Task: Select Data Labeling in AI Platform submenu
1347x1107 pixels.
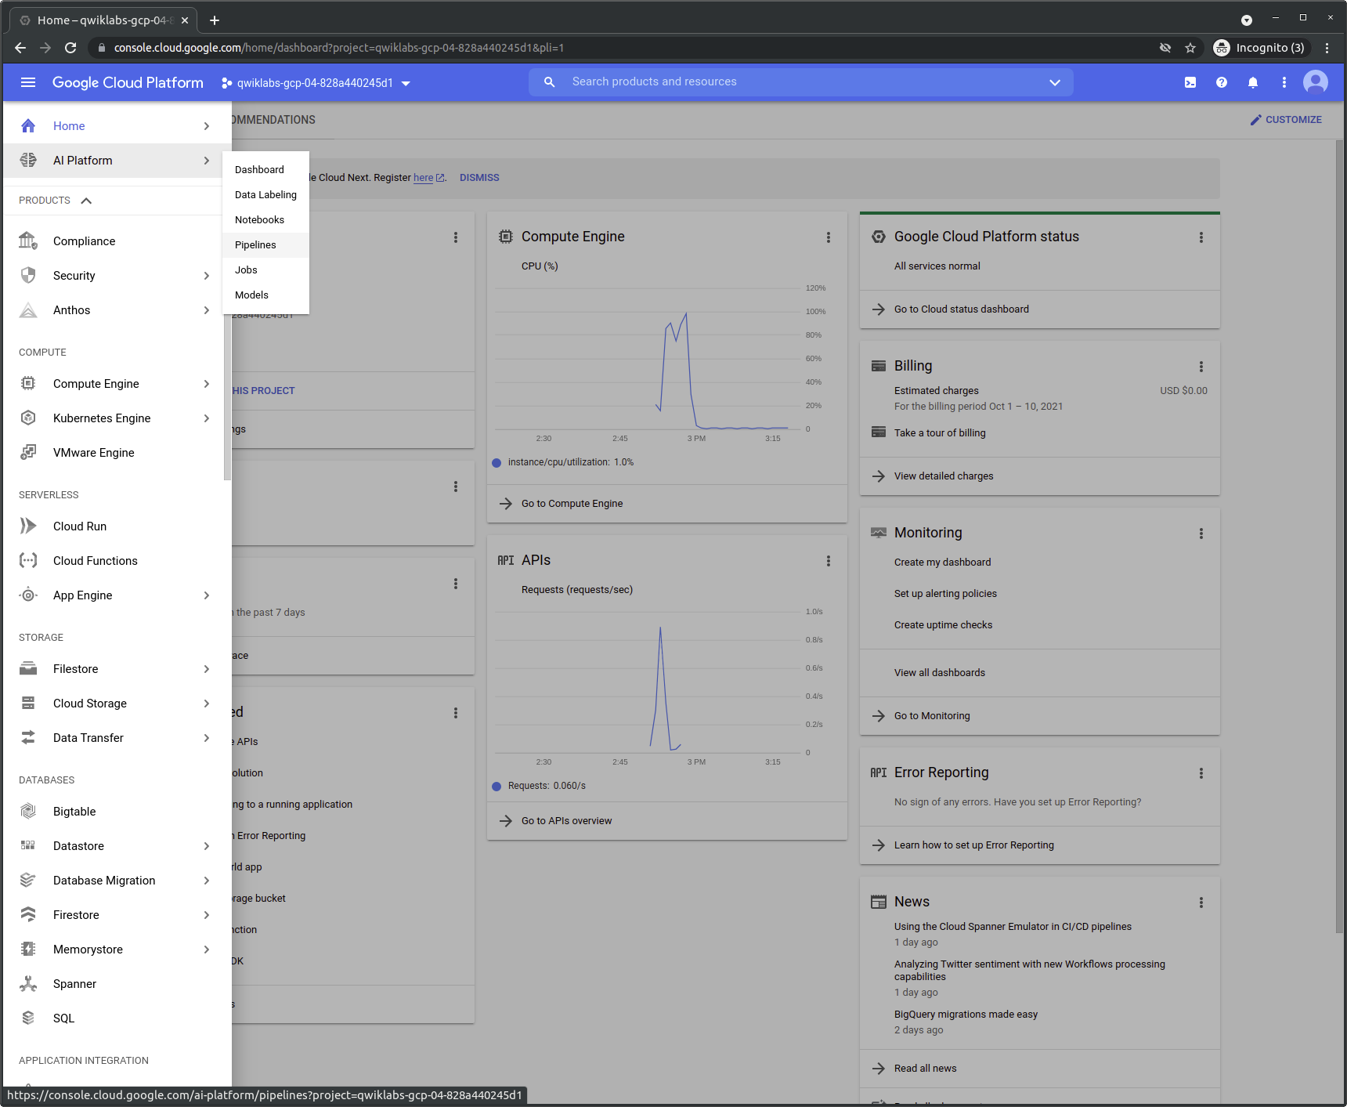Action: click(265, 194)
